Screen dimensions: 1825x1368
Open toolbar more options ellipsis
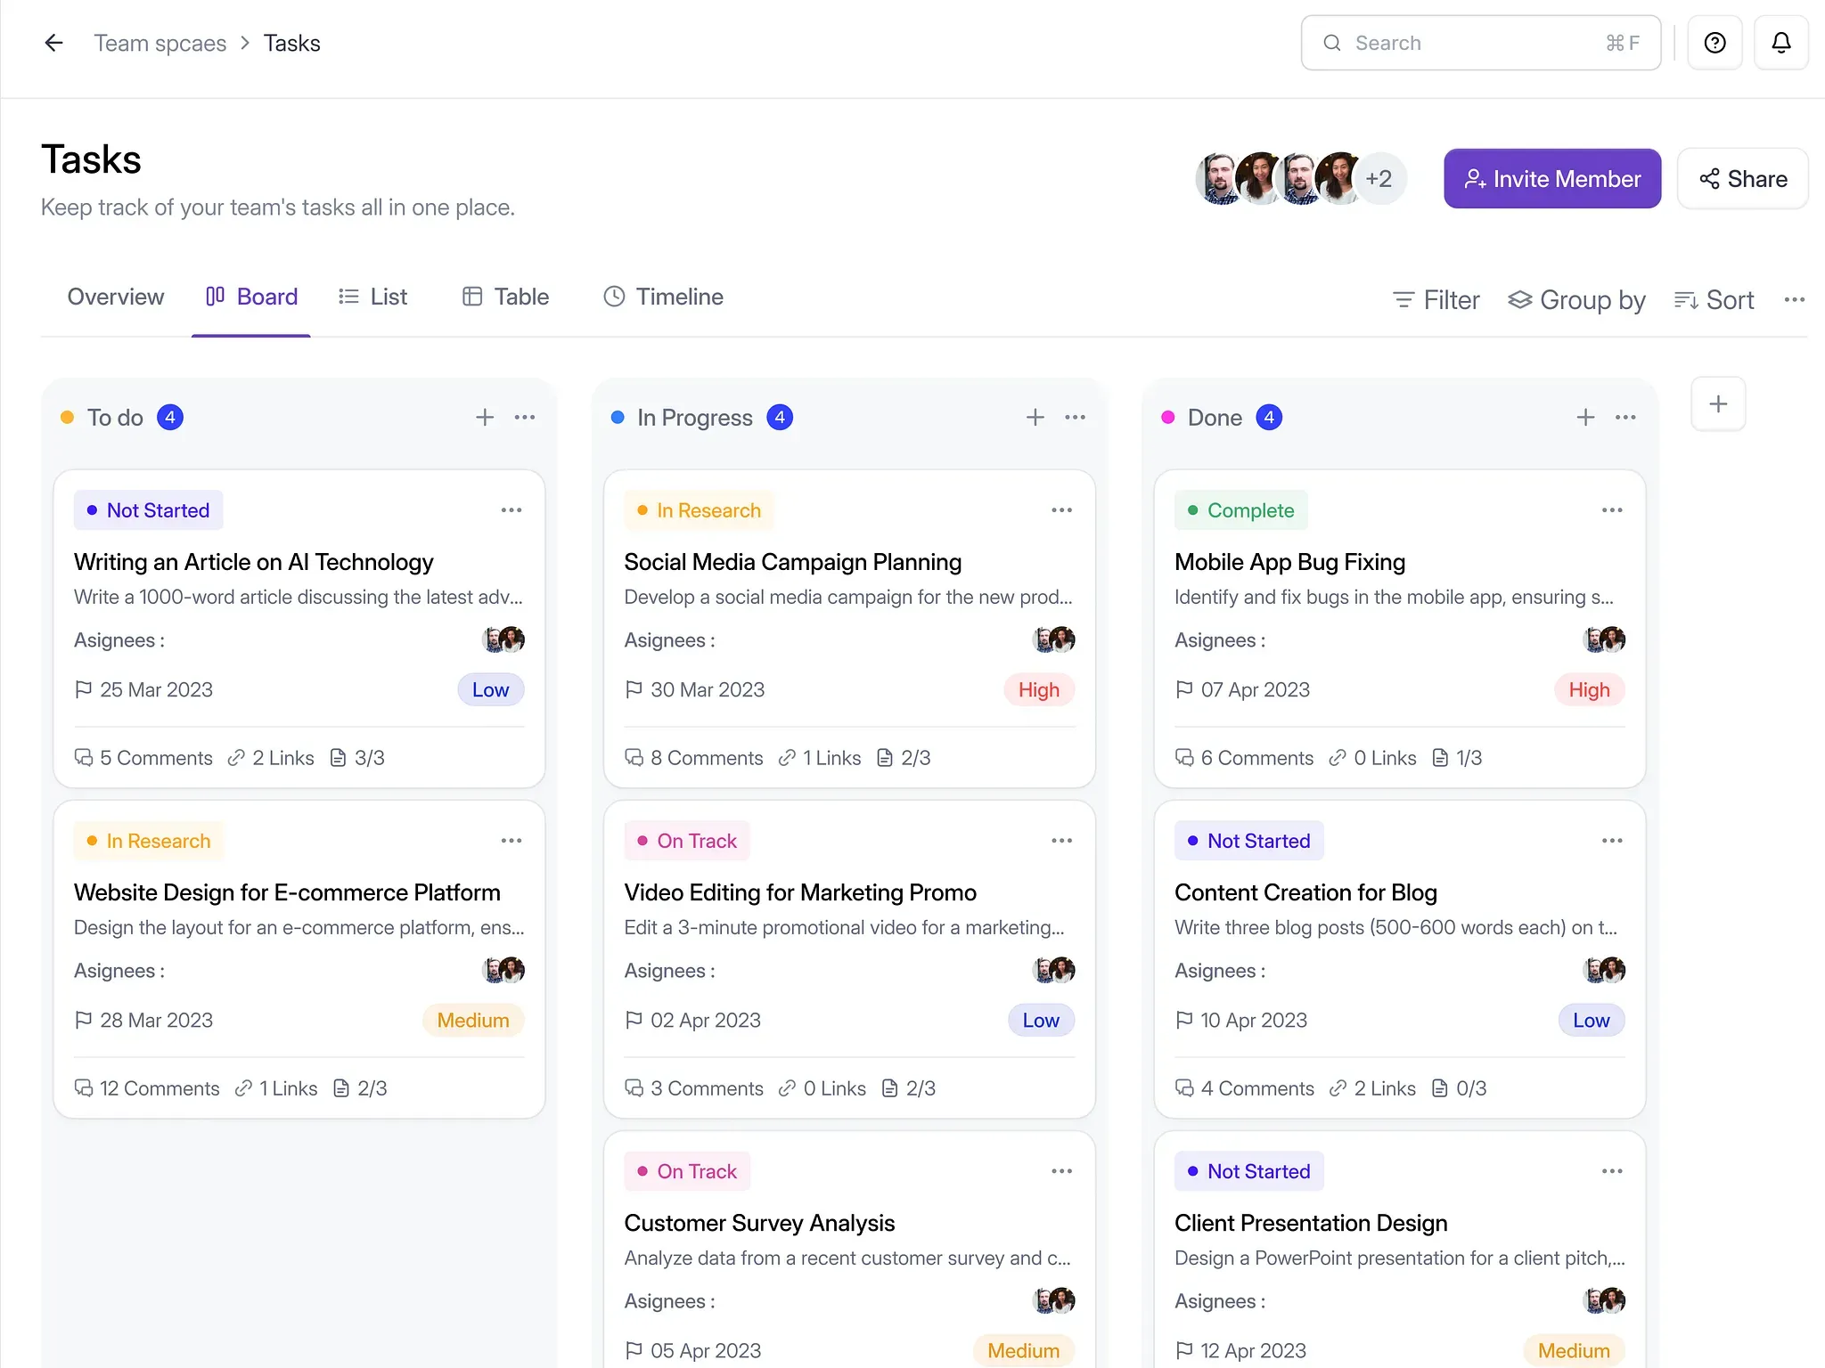1794,300
